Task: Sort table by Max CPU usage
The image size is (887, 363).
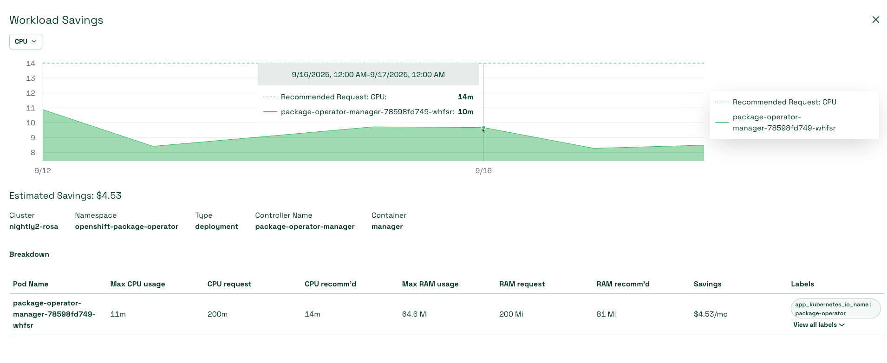Action: pyautogui.click(x=137, y=284)
